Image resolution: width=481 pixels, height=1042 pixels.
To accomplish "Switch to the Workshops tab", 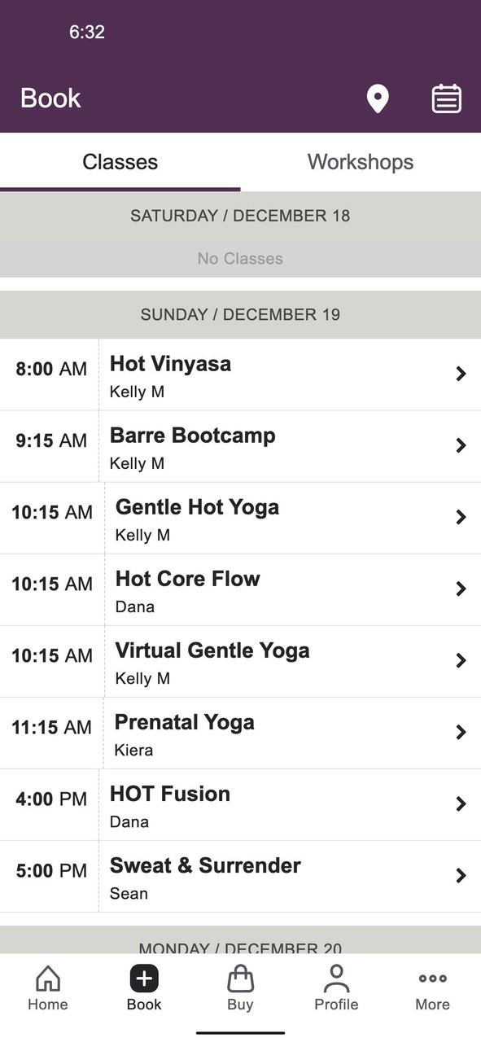I will [361, 161].
